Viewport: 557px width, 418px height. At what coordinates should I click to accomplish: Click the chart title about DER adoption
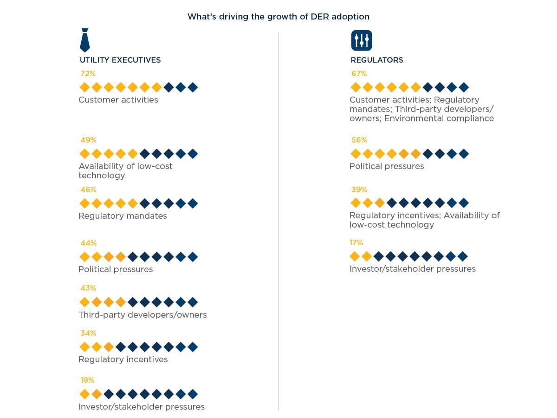click(x=278, y=17)
